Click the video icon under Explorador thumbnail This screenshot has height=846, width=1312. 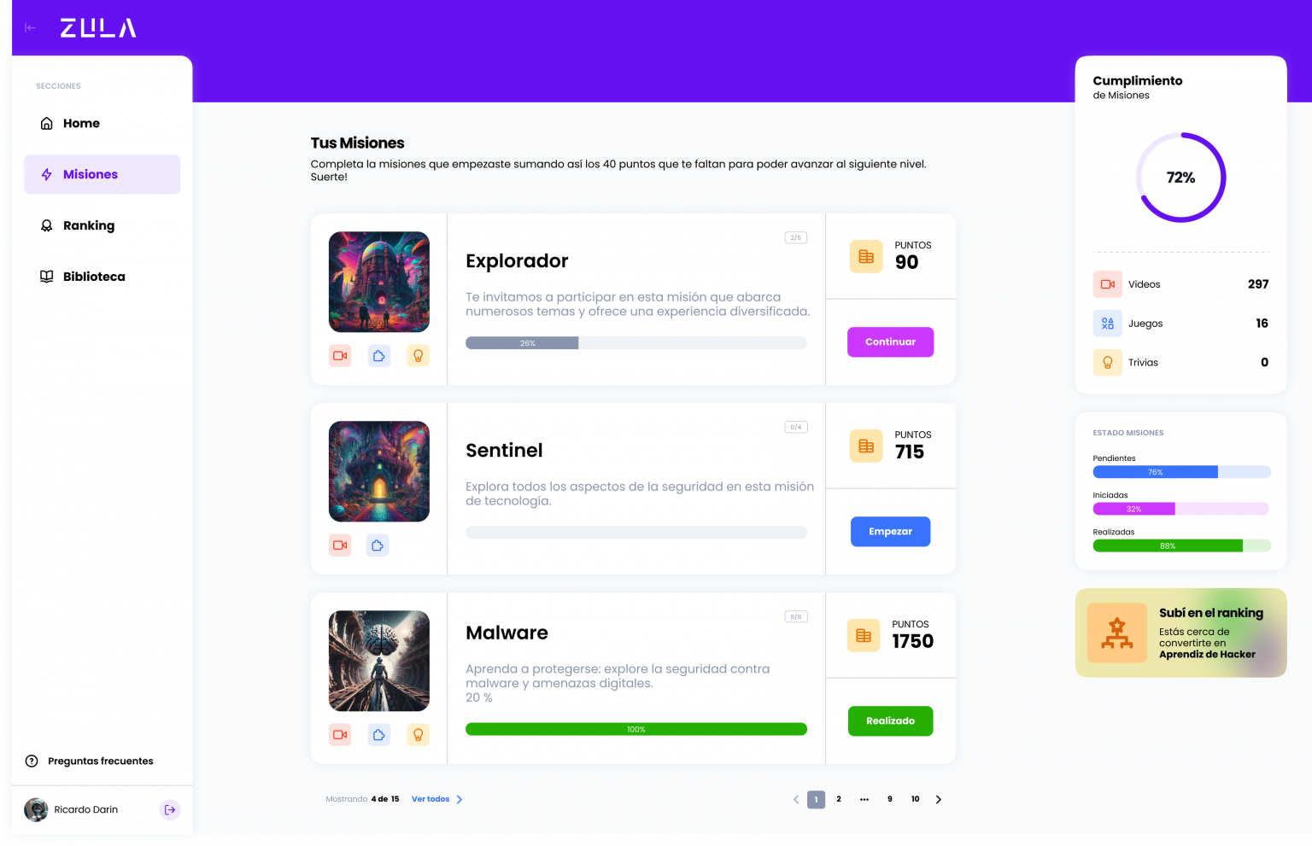click(340, 356)
